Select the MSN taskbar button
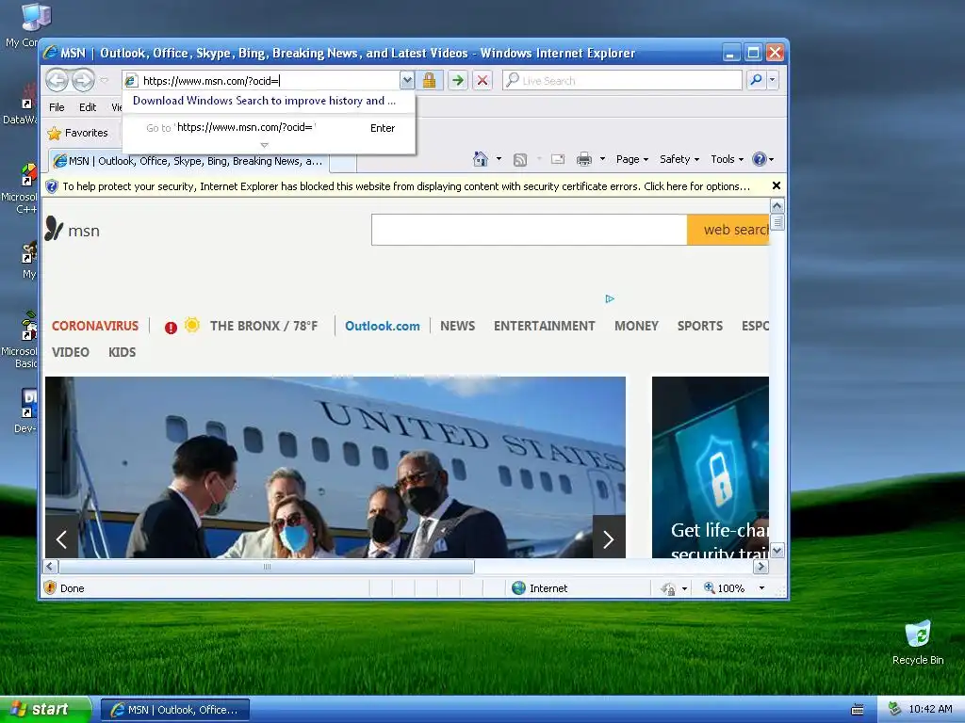Image resolution: width=965 pixels, height=723 pixels. click(174, 710)
